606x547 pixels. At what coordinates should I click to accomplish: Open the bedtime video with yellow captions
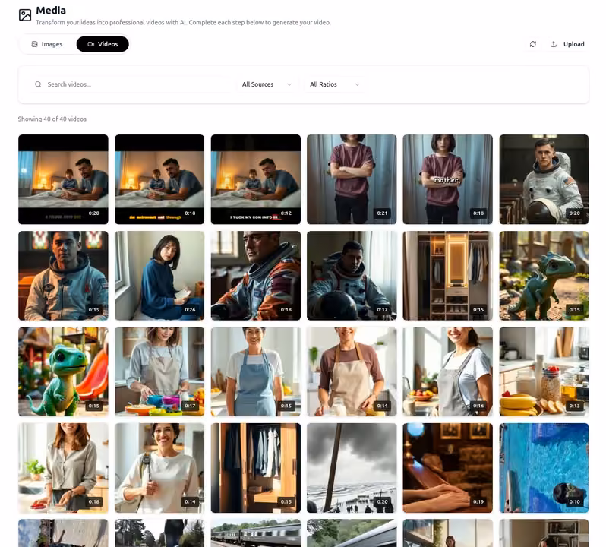[x=159, y=179]
